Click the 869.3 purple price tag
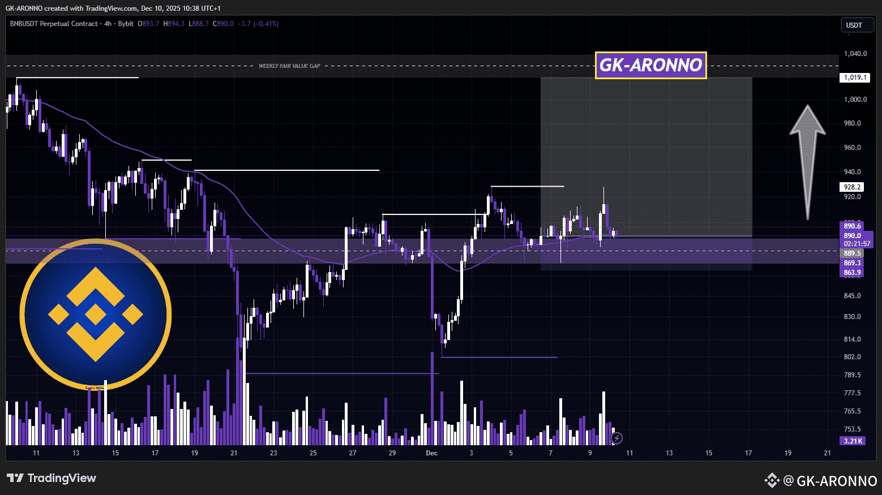 coord(852,263)
